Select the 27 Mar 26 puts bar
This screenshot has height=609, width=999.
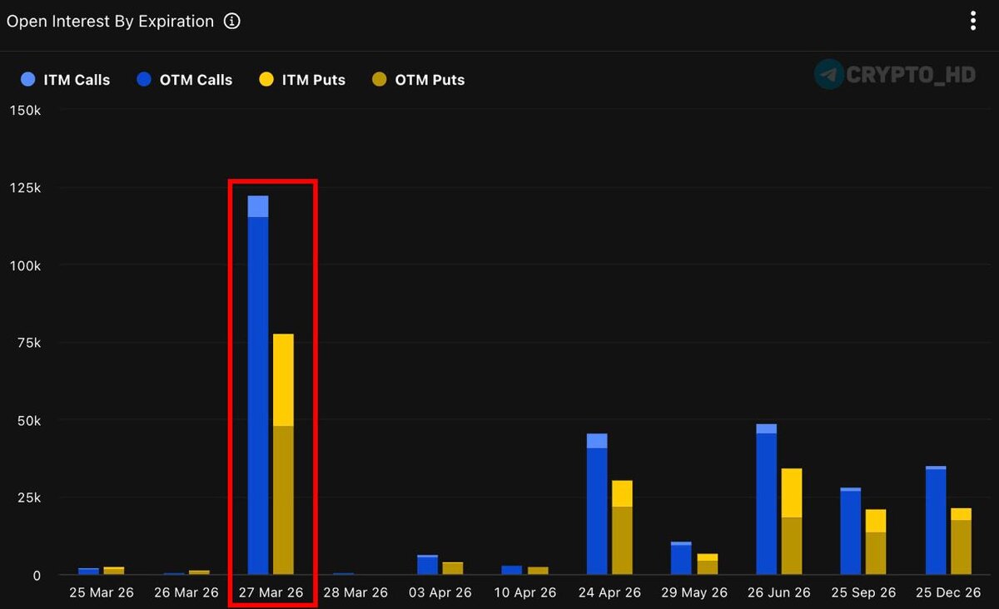(x=283, y=454)
